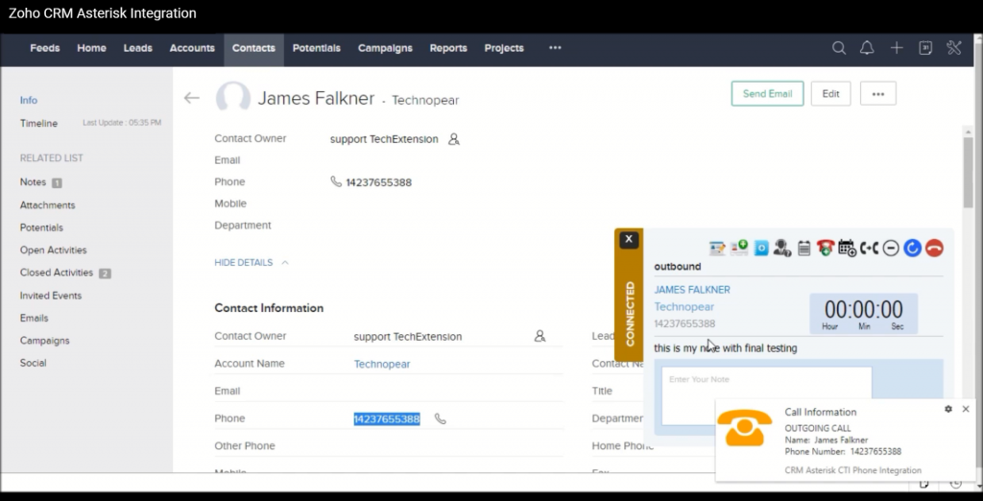Image resolution: width=983 pixels, height=501 pixels.
Task: Click the calendar with plus schedule icon
Action: pos(847,249)
